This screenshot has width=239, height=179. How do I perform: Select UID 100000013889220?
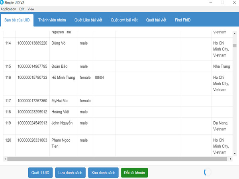[32, 43]
